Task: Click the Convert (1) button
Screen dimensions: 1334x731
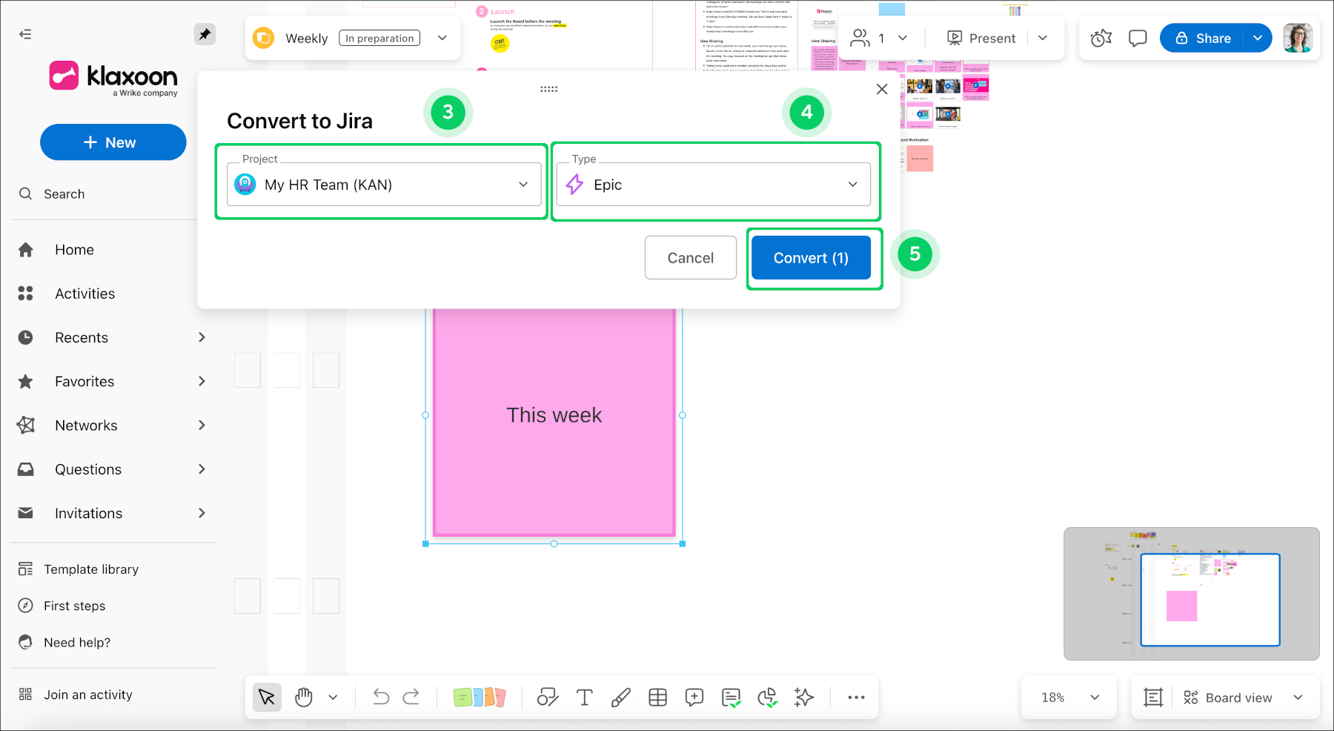Action: click(811, 258)
